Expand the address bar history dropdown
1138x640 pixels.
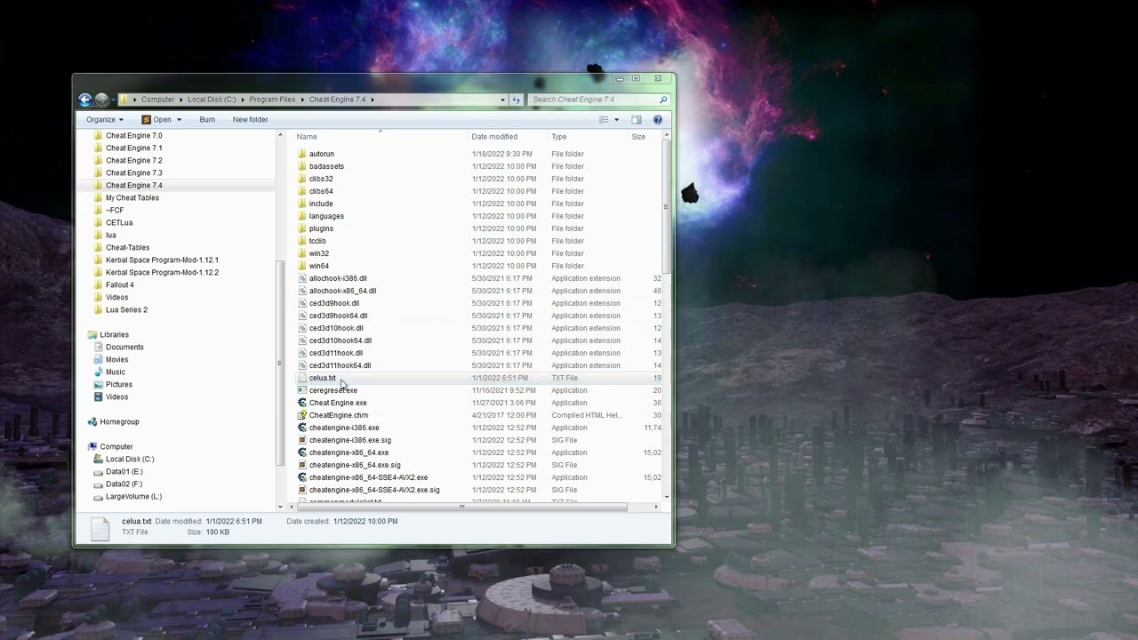click(x=503, y=100)
